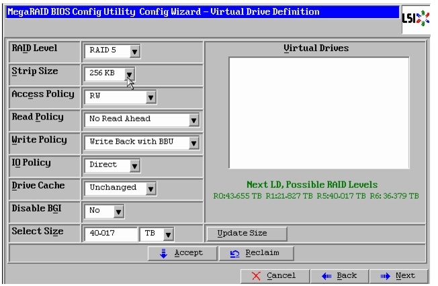Click the 'Next LD, Possible RAID Levels' heading
The height and width of the screenshot is (286, 438).
pos(312,185)
